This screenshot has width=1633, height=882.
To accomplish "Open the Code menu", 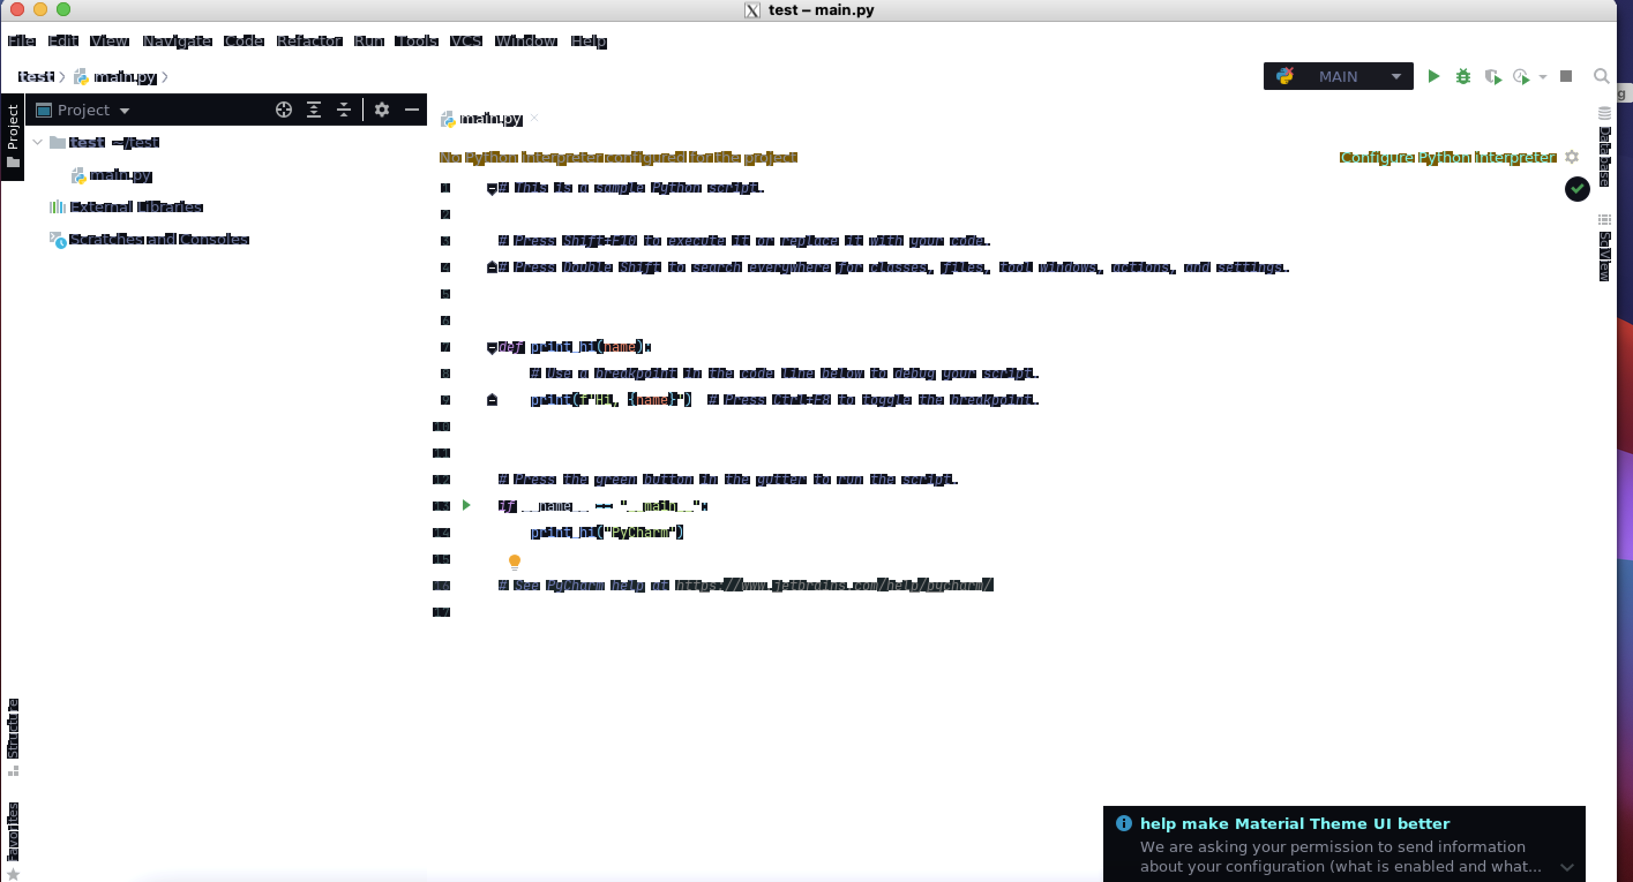I will click(244, 40).
